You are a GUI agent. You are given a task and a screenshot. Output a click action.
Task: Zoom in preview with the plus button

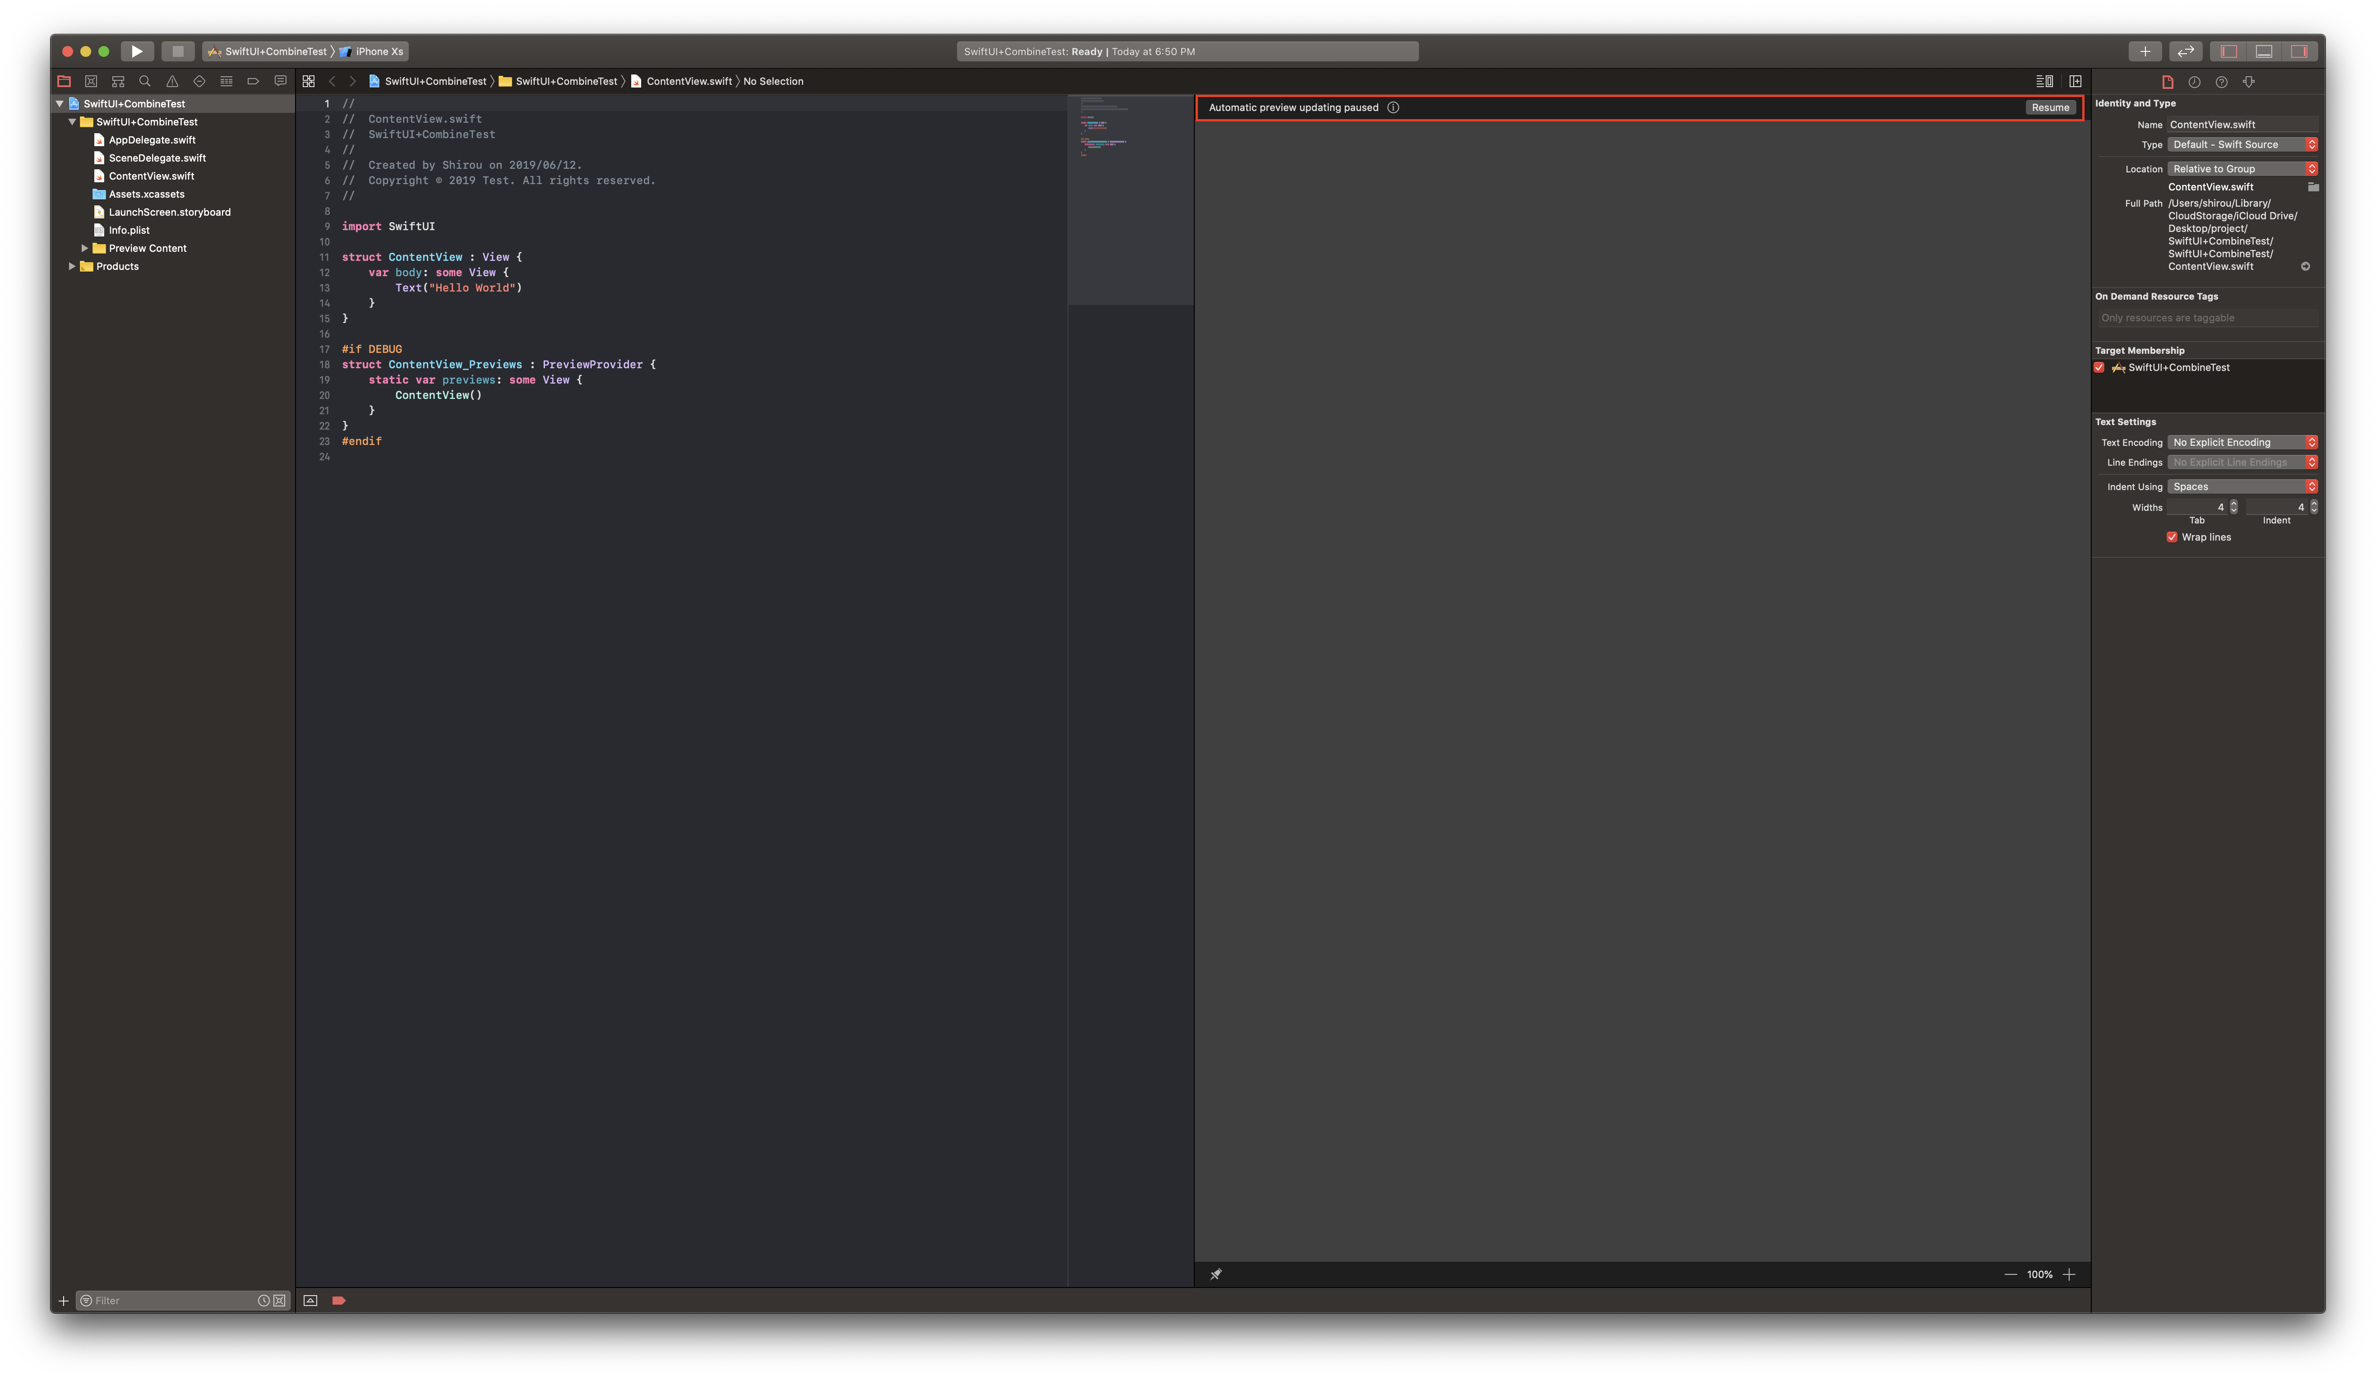(2069, 1274)
